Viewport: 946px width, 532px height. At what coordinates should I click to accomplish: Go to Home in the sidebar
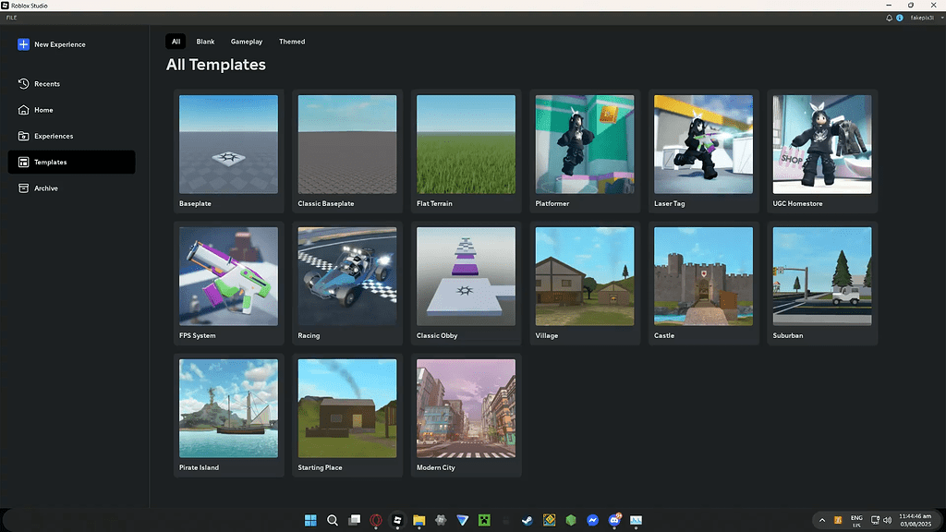click(x=71, y=110)
